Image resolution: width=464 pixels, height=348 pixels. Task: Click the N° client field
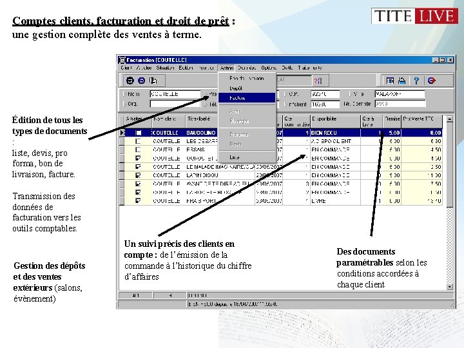325,104
